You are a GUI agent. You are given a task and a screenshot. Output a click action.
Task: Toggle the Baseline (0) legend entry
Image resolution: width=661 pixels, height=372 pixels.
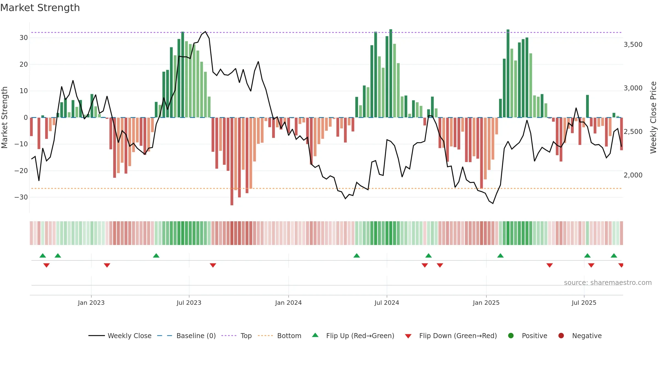(186, 336)
